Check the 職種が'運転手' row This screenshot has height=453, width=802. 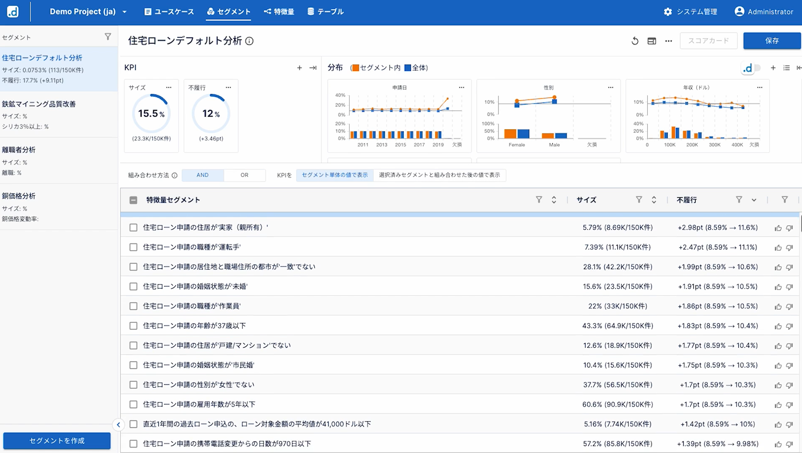click(133, 247)
